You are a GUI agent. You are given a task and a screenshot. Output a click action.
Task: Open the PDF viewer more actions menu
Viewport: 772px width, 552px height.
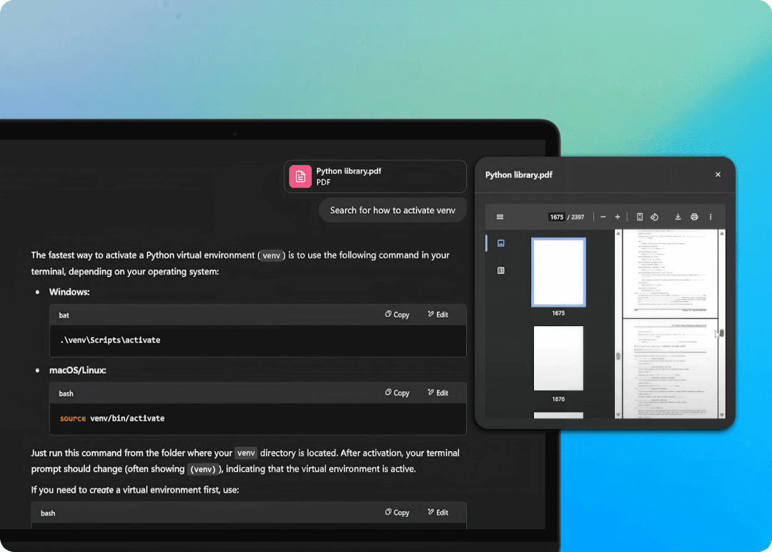pos(711,217)
